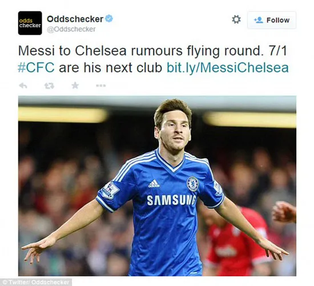
Task: Open the #CFC hashtag
Action: (x=36, y=67)
